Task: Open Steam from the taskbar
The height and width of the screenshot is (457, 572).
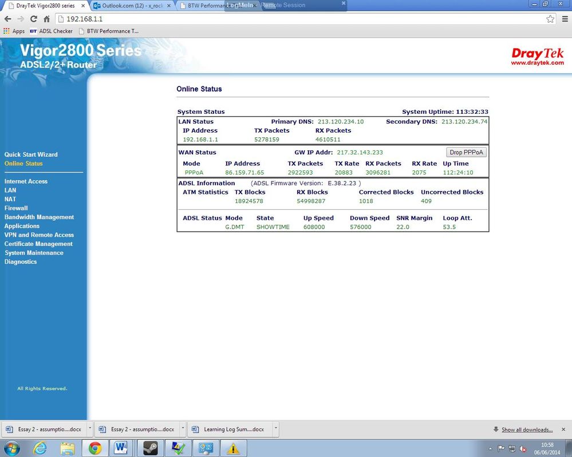Action: (x=150, y=448)
